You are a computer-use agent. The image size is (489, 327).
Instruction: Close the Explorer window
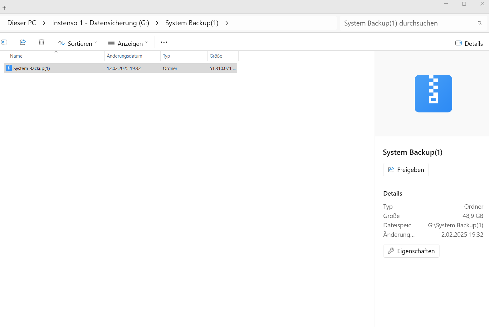click(482, 4)
